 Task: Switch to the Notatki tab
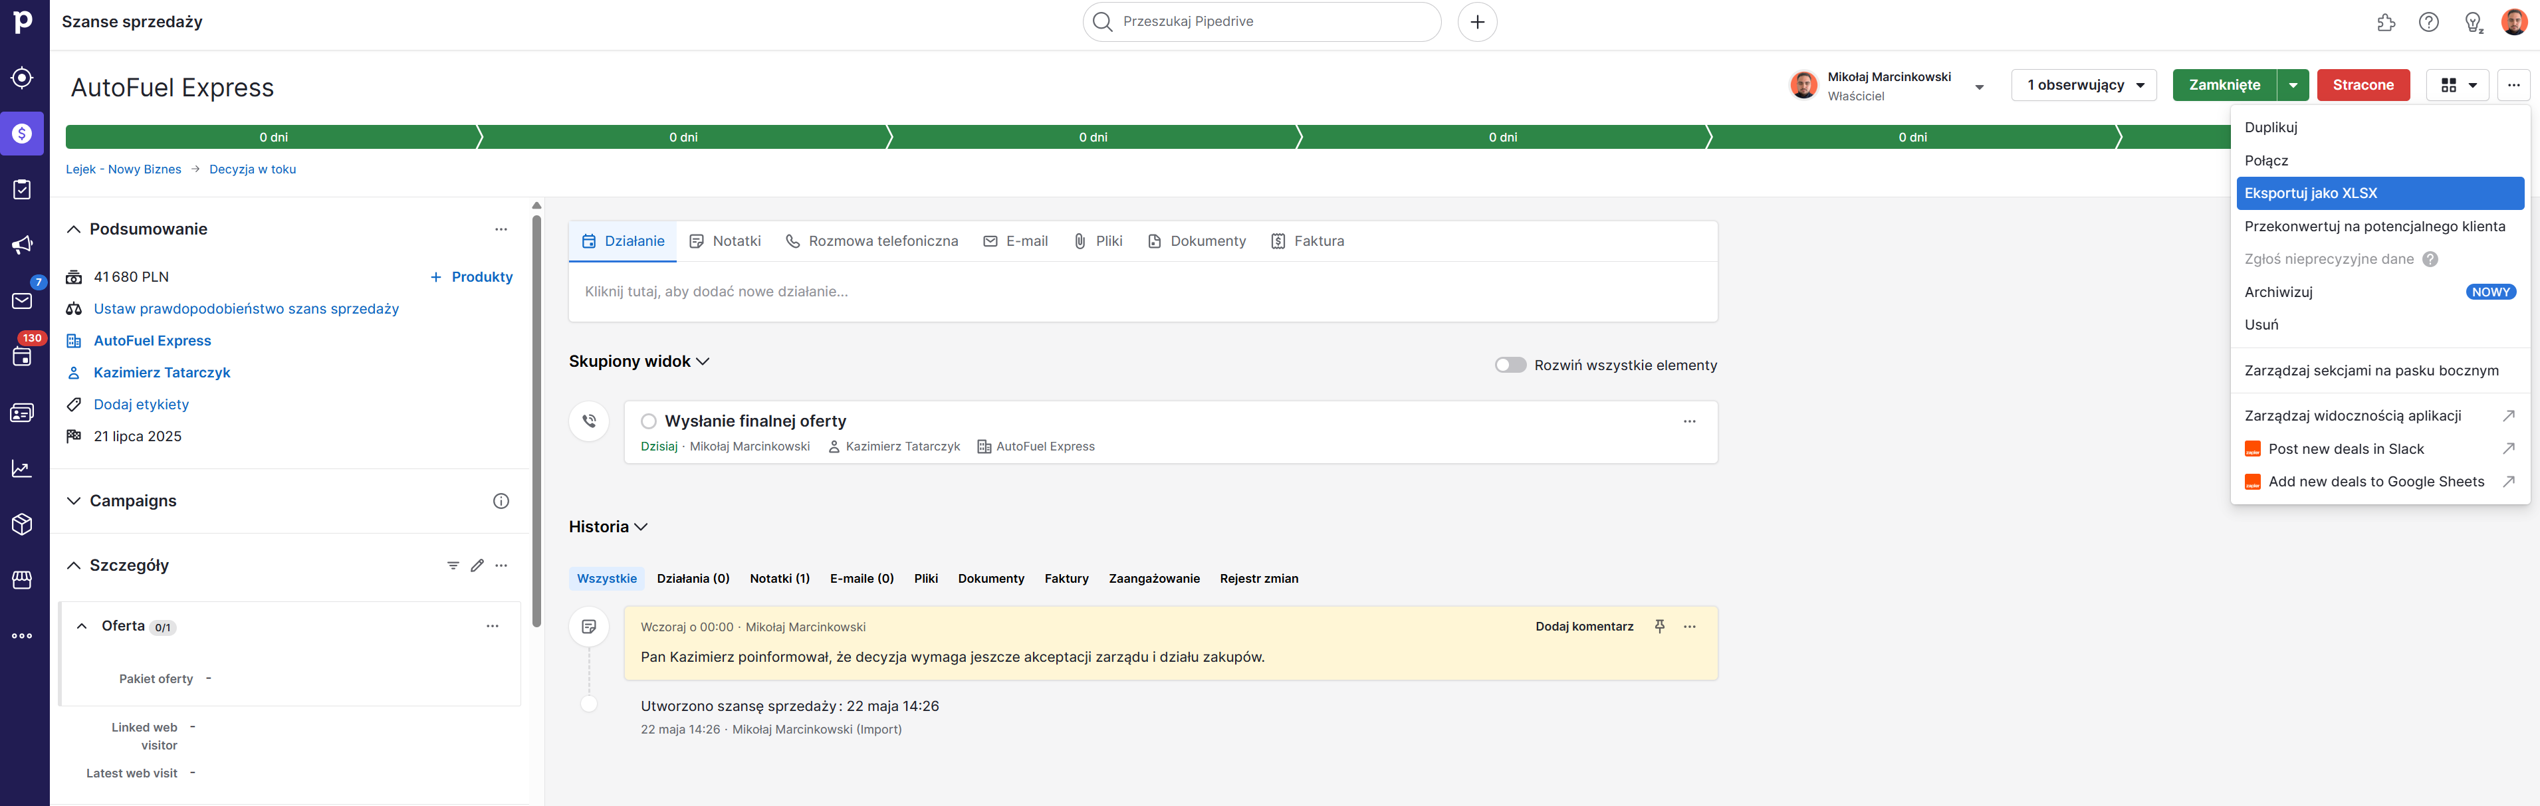(x=725, y=241)
